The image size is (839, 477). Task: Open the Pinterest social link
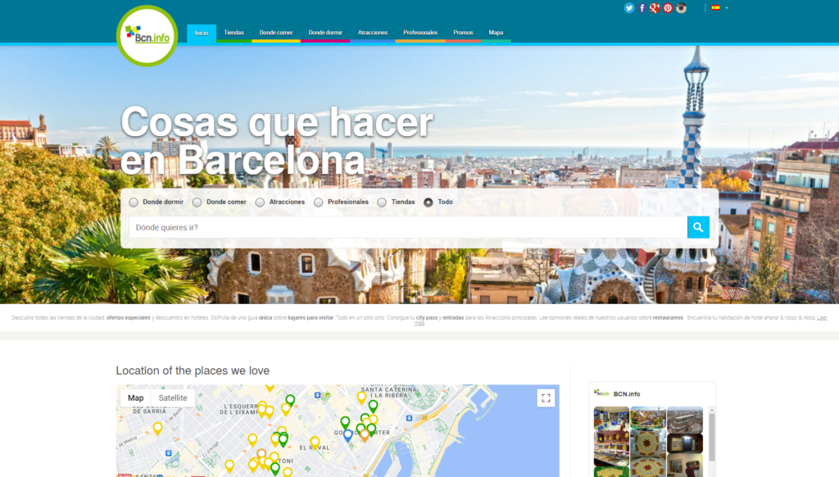pyautogui.click(x=668, y=8)
